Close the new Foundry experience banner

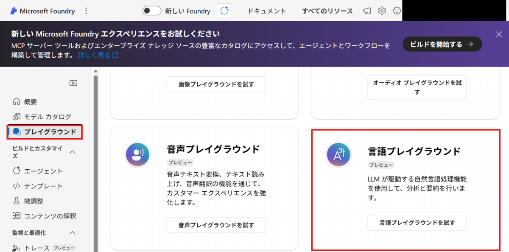[x=499, y=34]
